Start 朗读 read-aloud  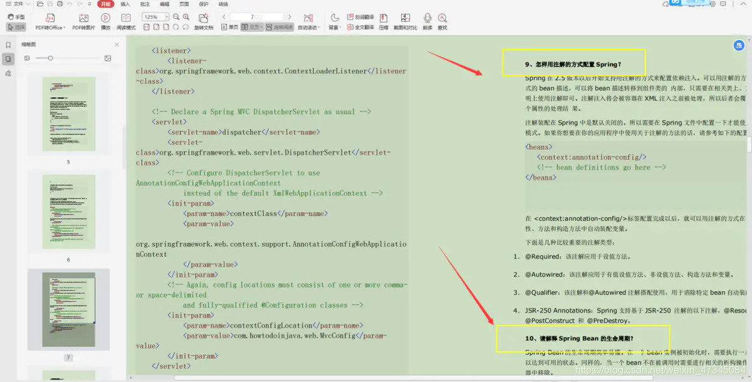tap(427, 22)
